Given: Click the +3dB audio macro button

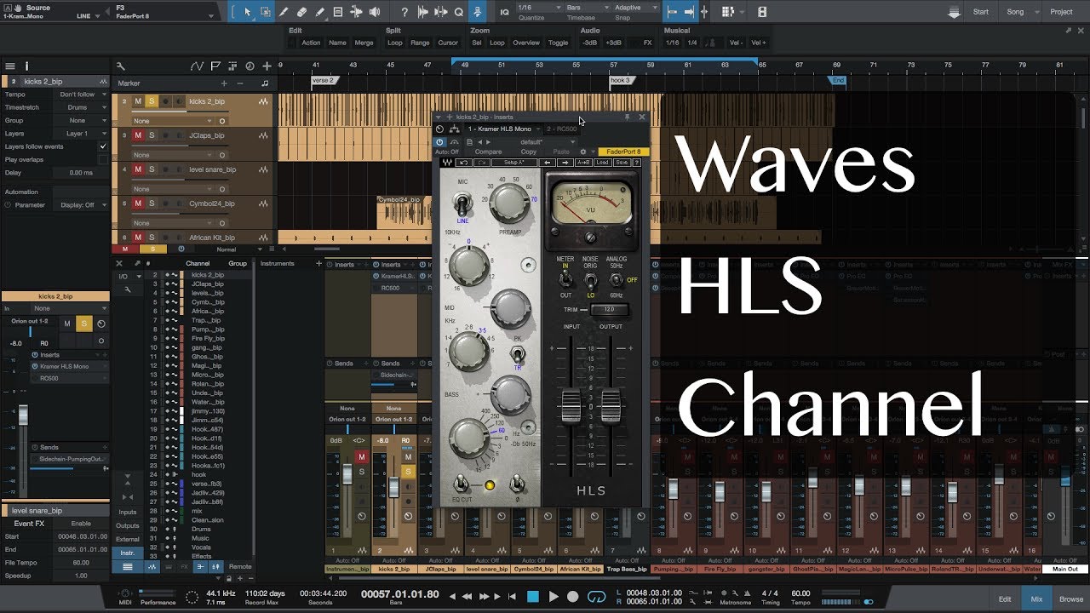Looking at the screenshot, I should [612, 43].
